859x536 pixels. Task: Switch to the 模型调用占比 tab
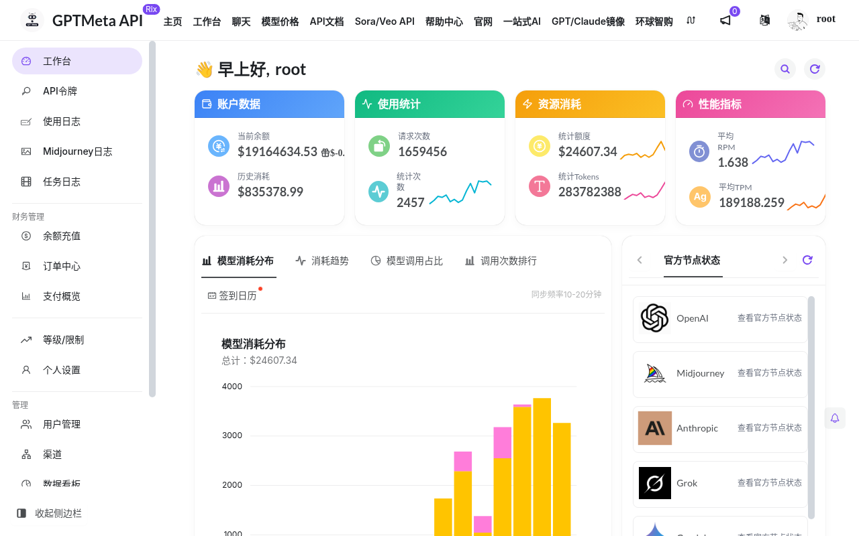407,261
